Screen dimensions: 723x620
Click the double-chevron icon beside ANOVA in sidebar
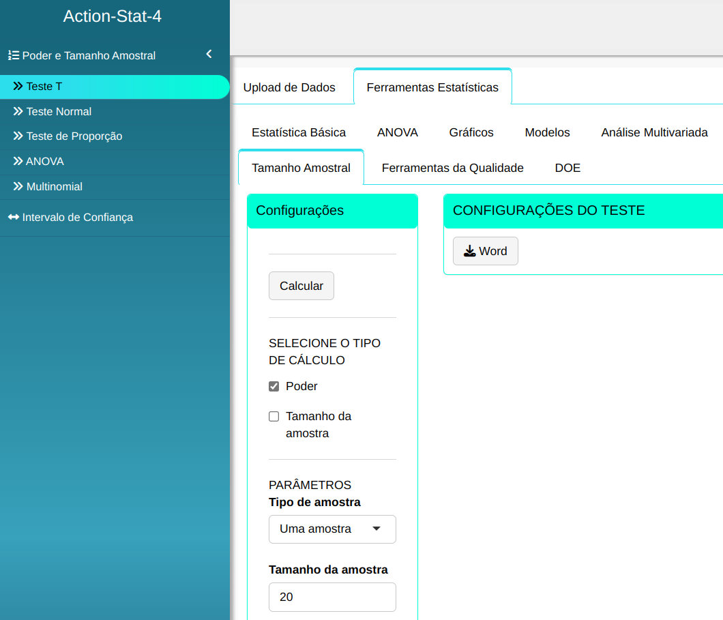tap(18, 162)
